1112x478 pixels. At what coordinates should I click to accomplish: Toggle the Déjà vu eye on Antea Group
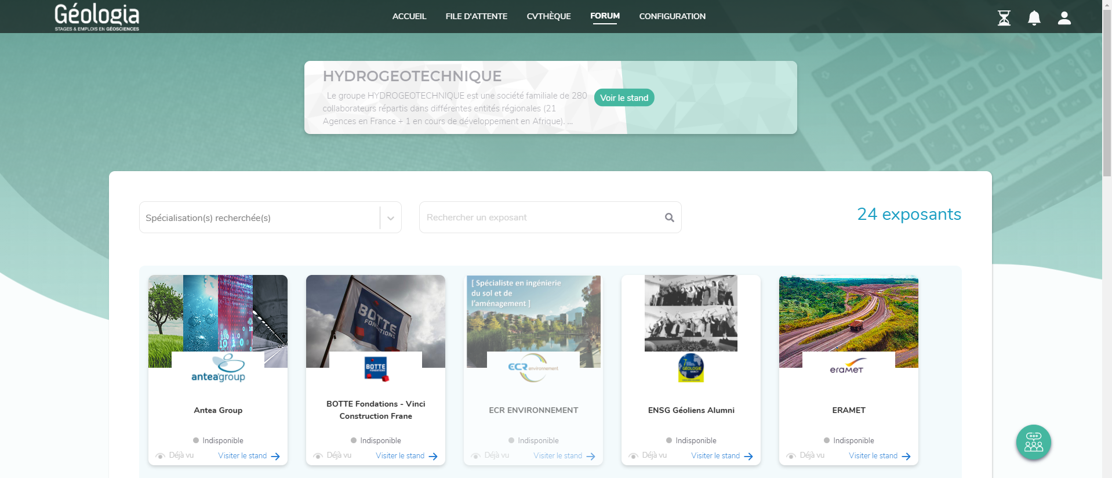click(161, 456)
